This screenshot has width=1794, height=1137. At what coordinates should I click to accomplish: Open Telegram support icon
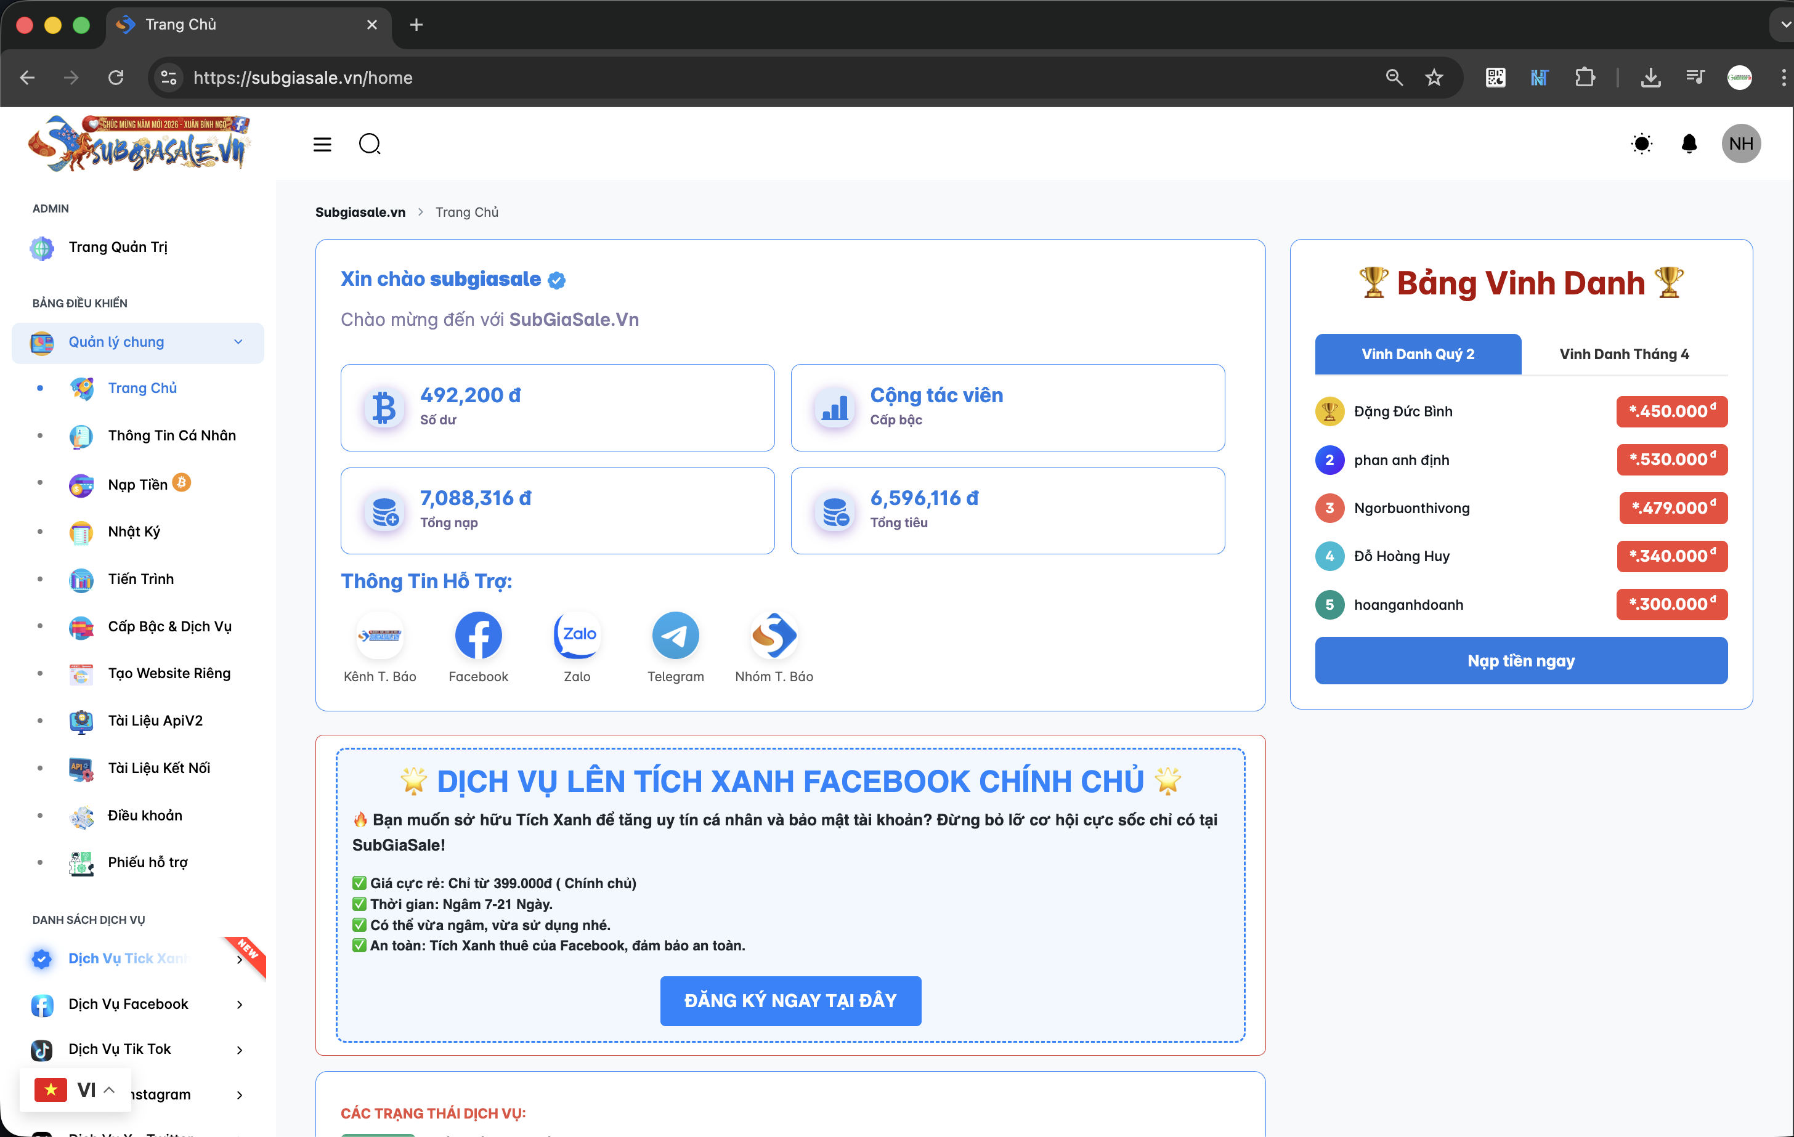click(675, 636)
